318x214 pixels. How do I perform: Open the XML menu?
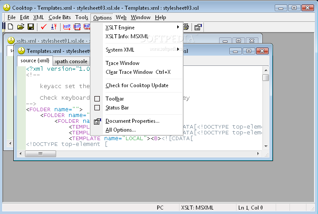click(x=39, y=17)
